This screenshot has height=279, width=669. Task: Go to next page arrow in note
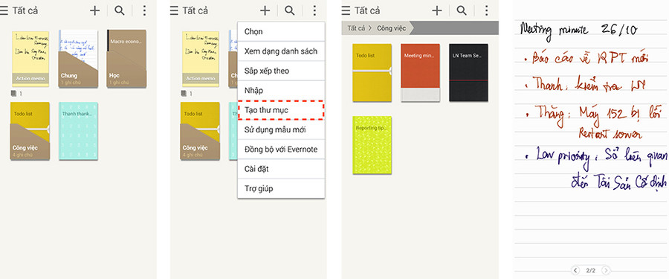(606, 271)
